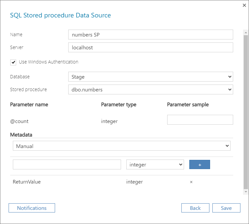This screenshot has width=249, height=224.
Task: Click the @count parameter sample field
Action: (x=200, y=120)
